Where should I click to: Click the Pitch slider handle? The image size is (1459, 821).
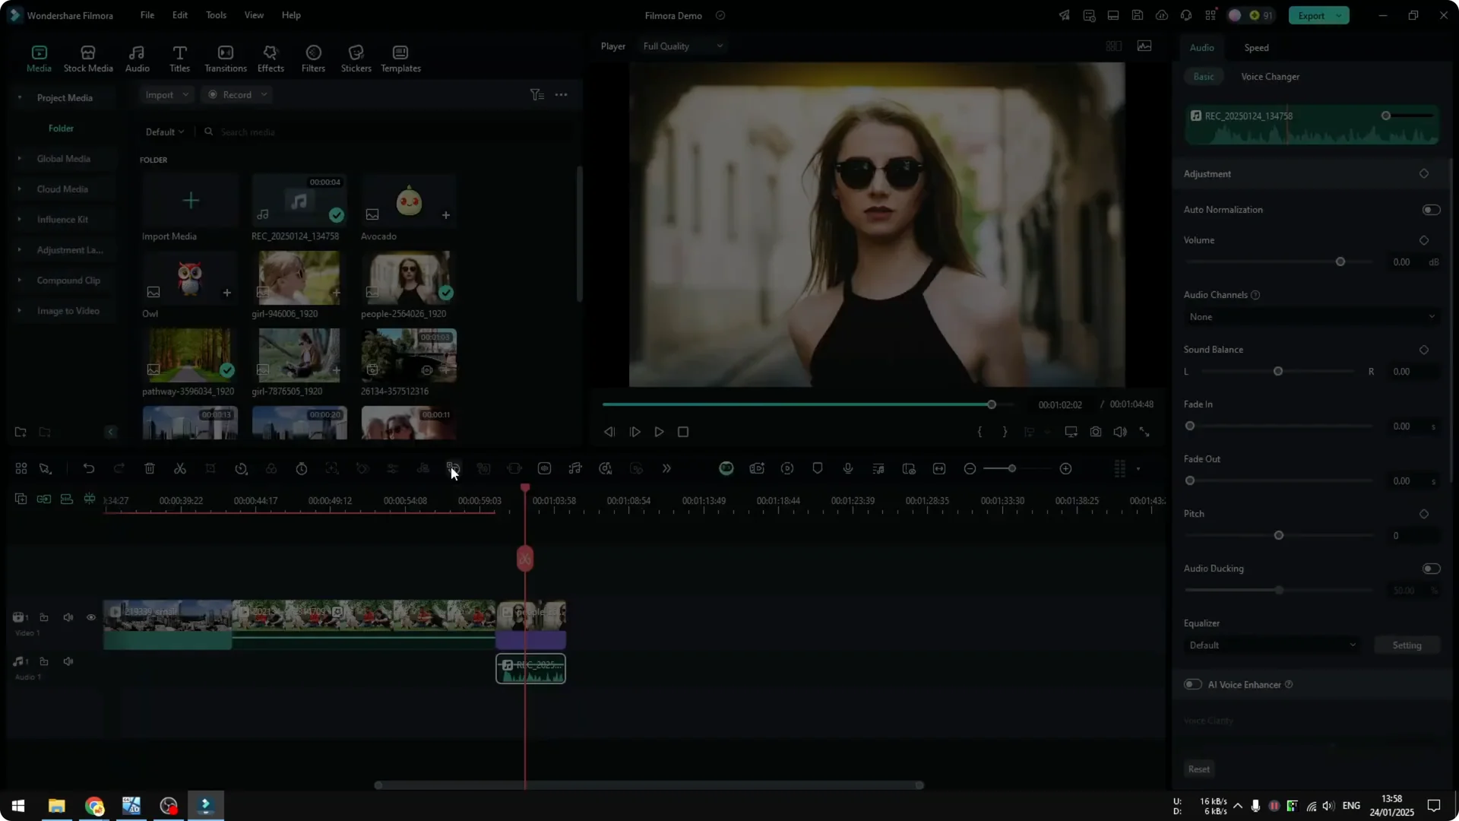tap(1279, 535)
